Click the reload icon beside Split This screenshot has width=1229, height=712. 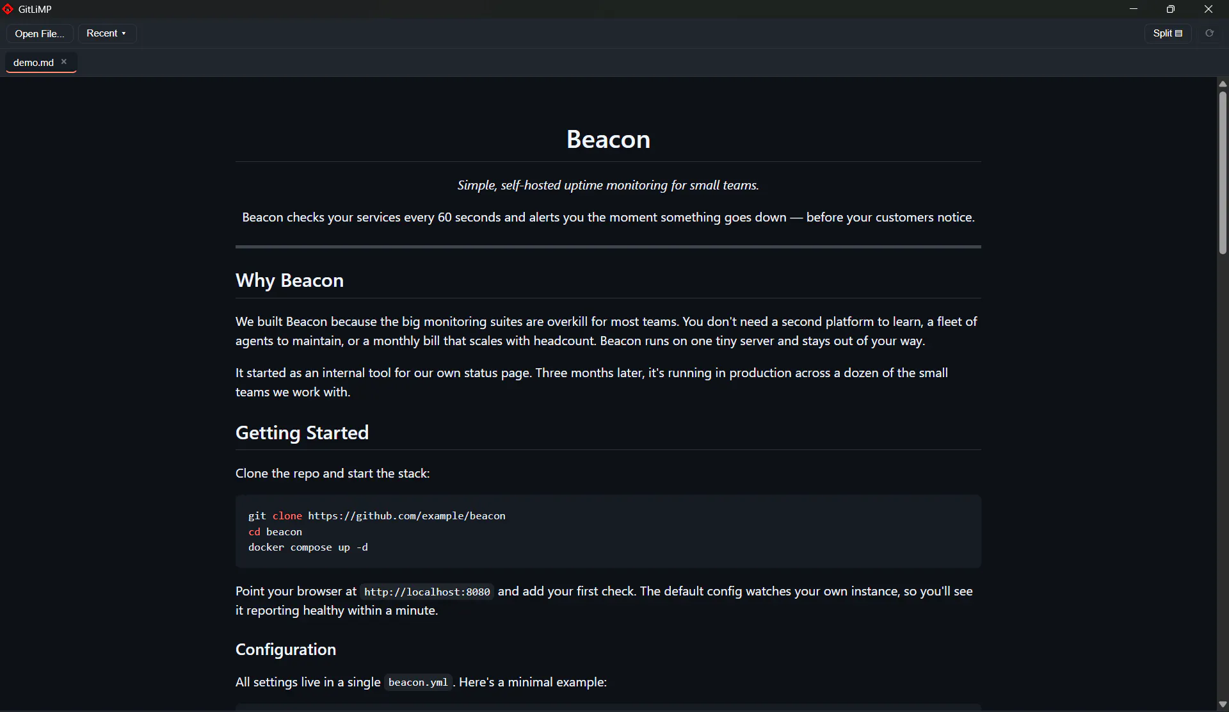1209,33
